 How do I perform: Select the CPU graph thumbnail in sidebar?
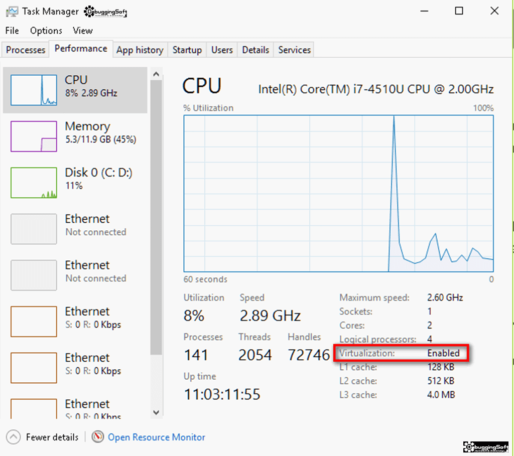point(34,90)
